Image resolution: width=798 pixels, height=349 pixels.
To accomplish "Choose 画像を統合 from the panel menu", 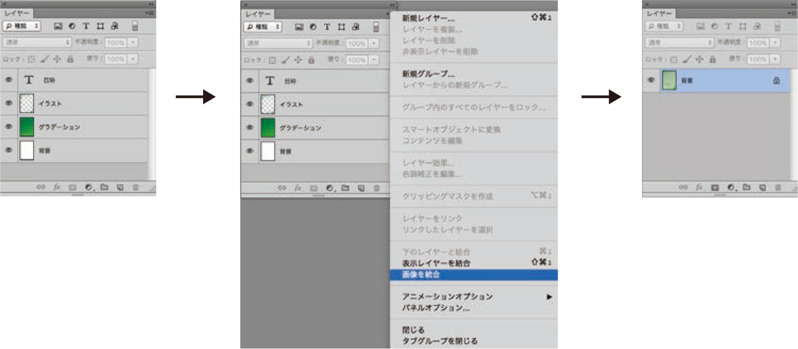I will 474,275.
